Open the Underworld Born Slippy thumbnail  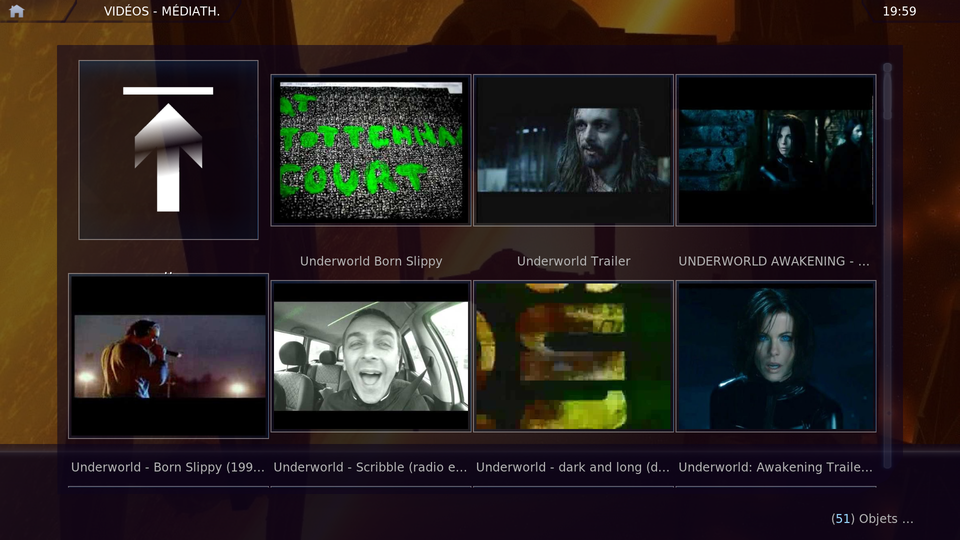point(371,150)
